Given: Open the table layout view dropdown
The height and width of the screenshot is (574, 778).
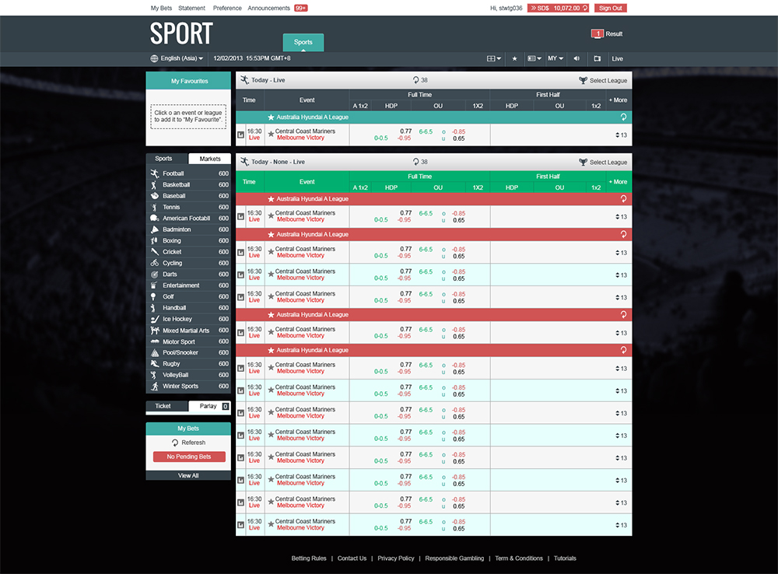Looking at the screenshot, I should pos(494,58).
